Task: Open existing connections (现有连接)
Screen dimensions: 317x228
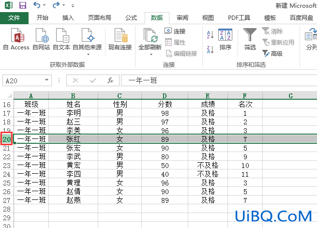Action: (x=120, y=39)
